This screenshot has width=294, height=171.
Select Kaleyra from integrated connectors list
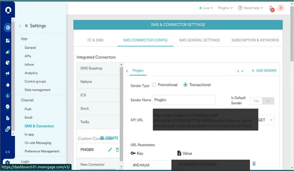click(x=87, y=81)
